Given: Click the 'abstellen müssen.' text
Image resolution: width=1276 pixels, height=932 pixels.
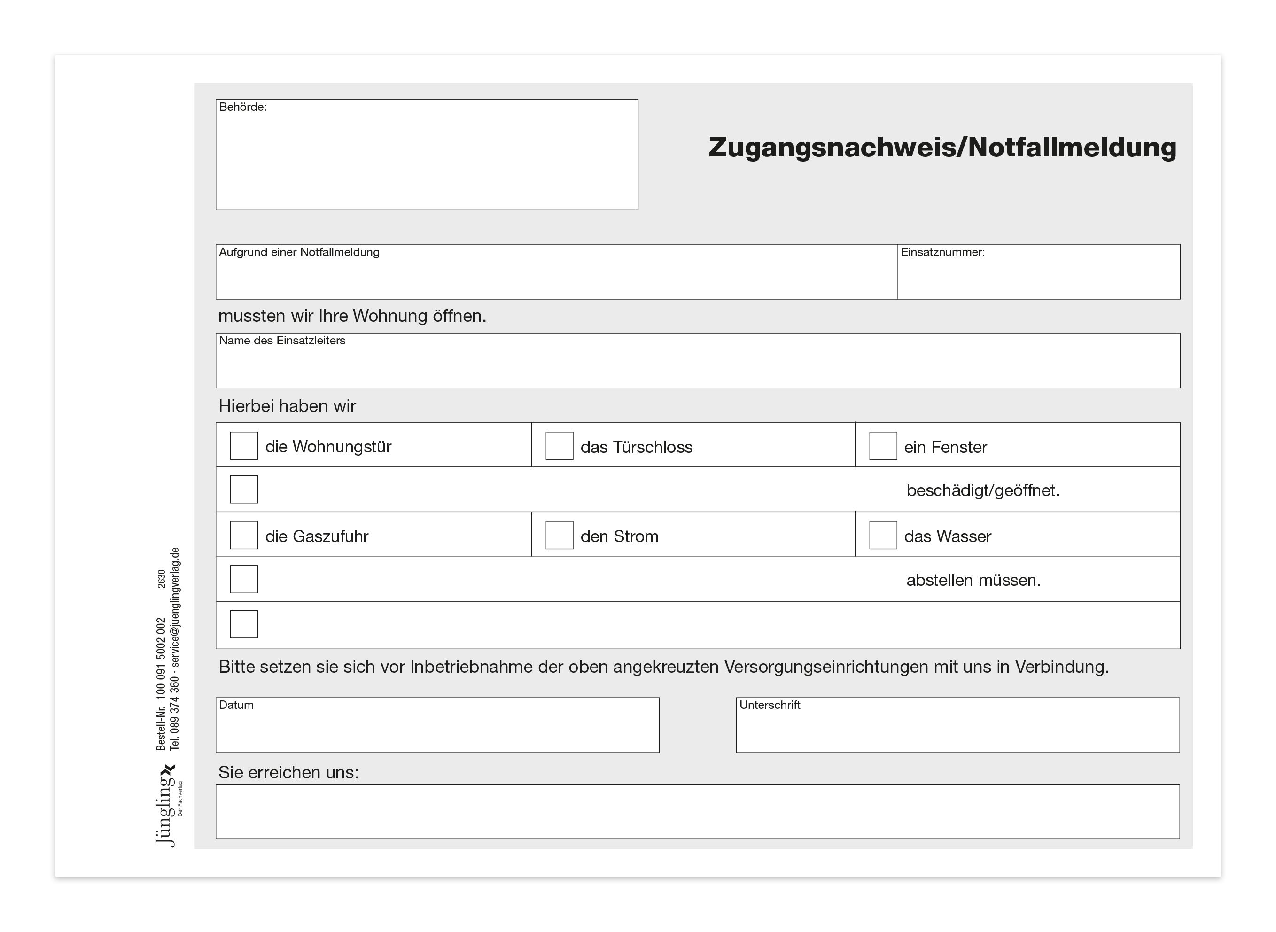Looking at the screenshot, I should pos(973,580).
